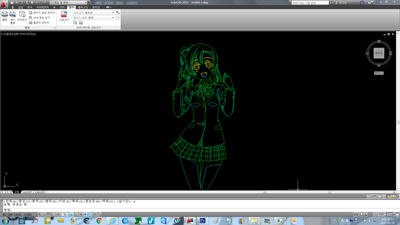Expand the Plot (플롯) panel launcher arrow
The height and width of the screenshot is (225, 400).
[55, 28]
